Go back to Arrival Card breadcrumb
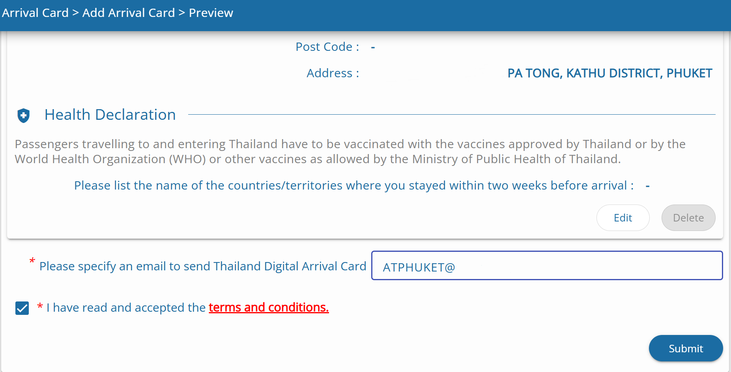This screenshot has height=372, width=731. 35,13
